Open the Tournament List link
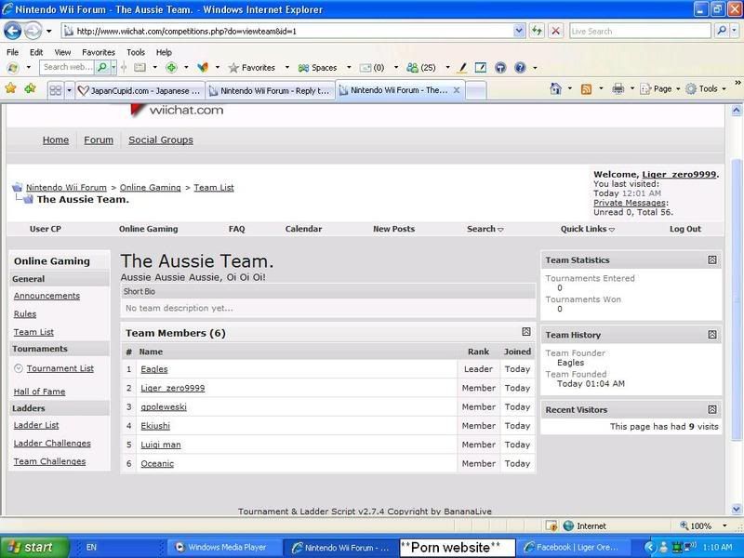The width and height of the screenshot is (744, 558). point(60,368)
